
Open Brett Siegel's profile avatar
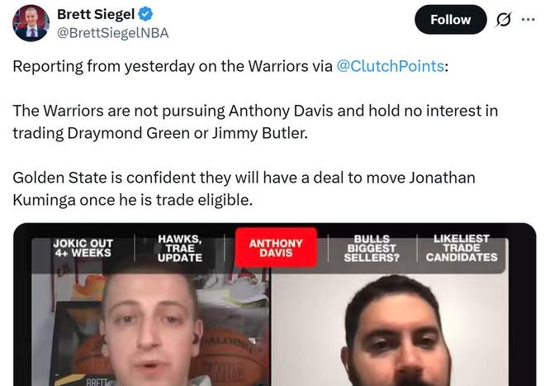click(31, 23)
